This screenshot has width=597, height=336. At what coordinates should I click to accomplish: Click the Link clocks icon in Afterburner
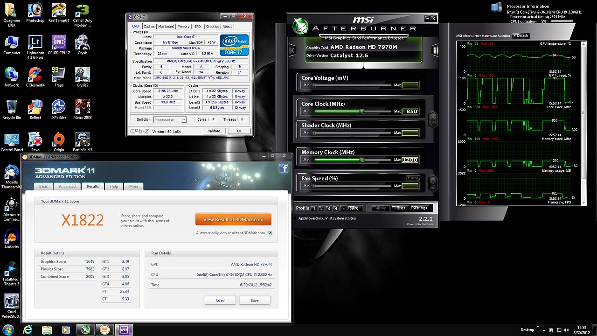click(432, 119)
